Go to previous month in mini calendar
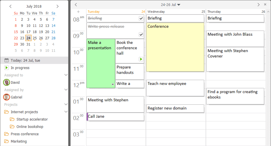Screen dimensions: 271x146 10,6
